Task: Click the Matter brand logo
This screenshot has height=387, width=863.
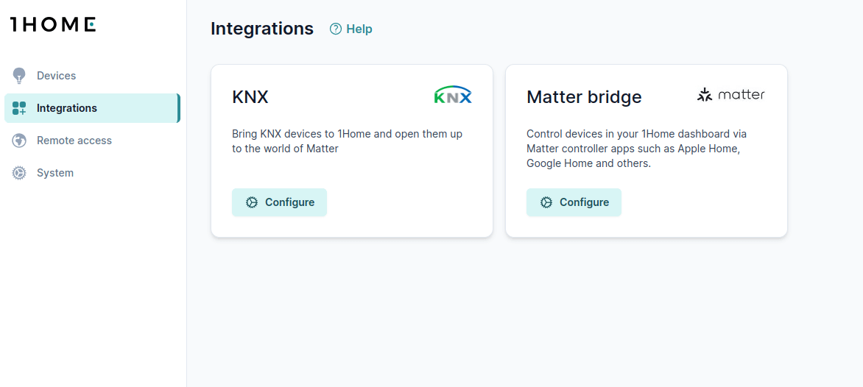Action: 730,95
